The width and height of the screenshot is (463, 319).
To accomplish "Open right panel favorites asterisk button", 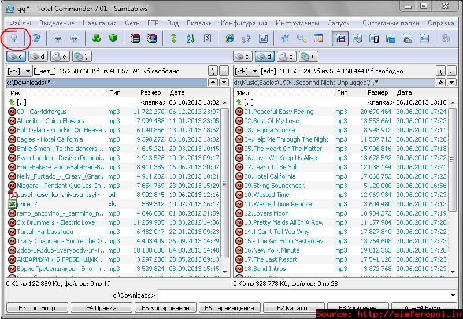I will point(440,82).
